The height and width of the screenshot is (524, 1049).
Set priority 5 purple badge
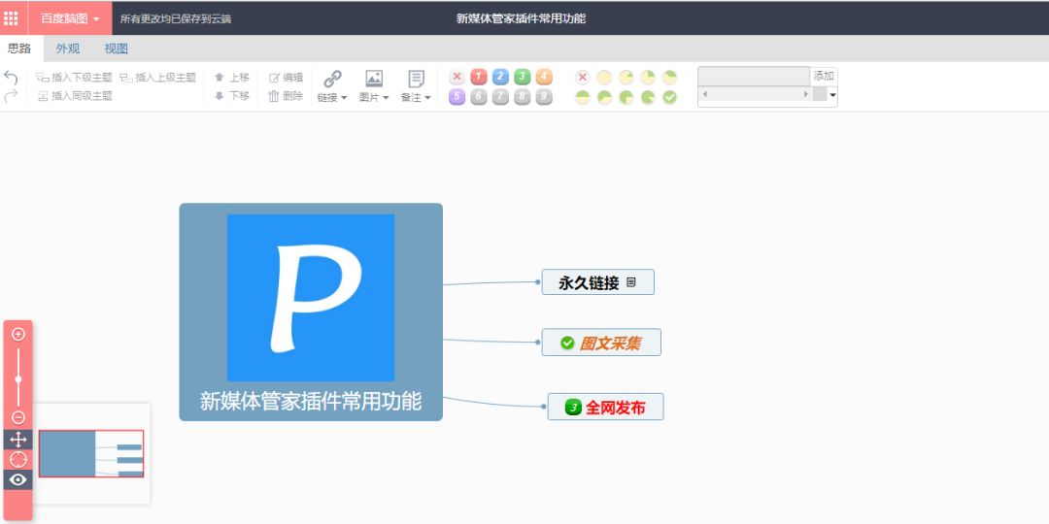point(457,97)
